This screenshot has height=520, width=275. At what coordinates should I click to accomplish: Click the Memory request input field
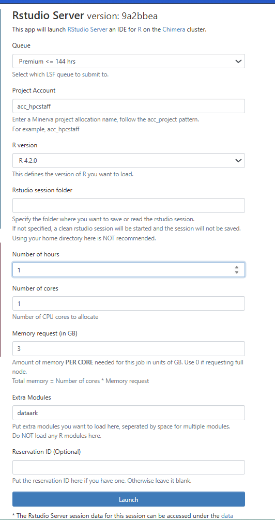pos(128,349)
